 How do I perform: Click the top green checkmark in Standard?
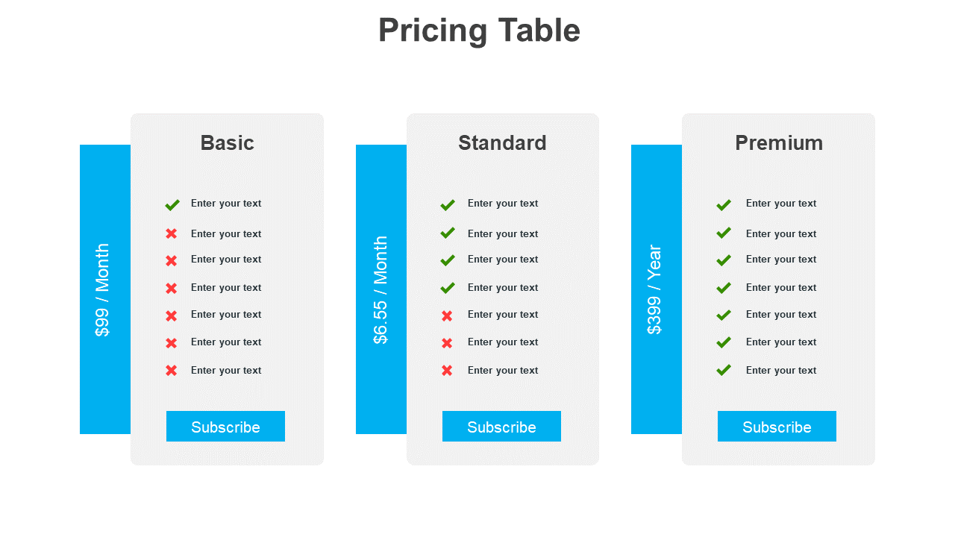(x=448, y=204)
